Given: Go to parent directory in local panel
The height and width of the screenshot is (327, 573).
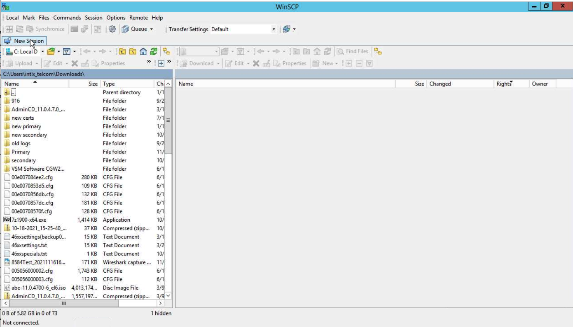Looking at the screenshot, I should [122, 51].
